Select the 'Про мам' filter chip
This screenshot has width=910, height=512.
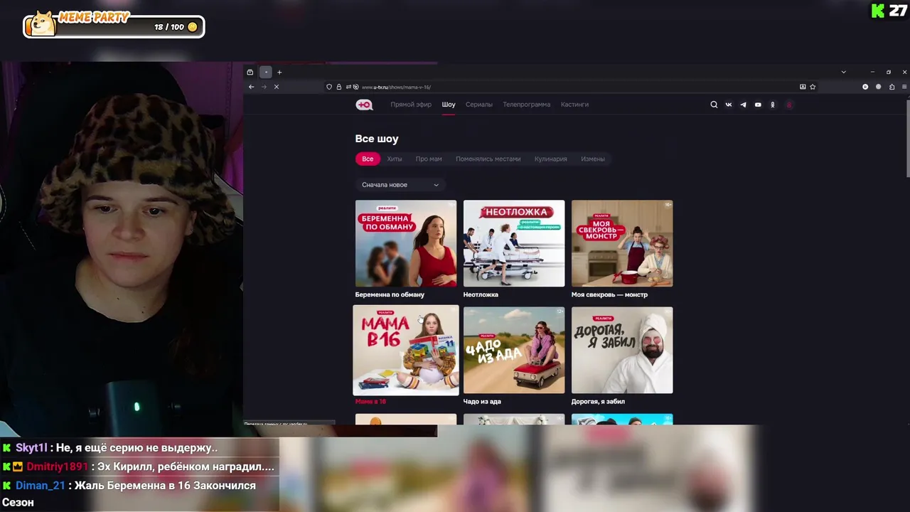coord(429,159)
